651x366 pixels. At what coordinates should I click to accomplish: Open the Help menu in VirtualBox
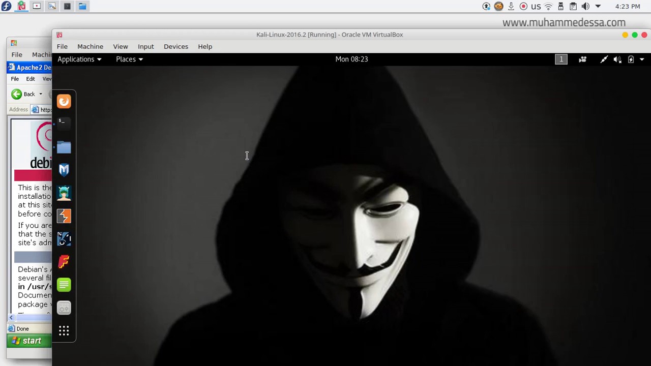(x=205, y=46)
